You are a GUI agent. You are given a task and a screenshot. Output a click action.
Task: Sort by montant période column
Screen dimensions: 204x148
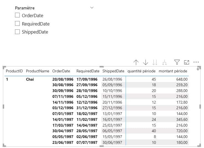tap(173, 71)
